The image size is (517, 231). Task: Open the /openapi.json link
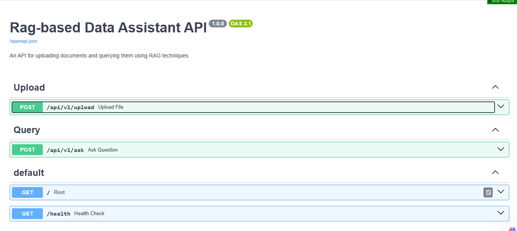point(24,41)
